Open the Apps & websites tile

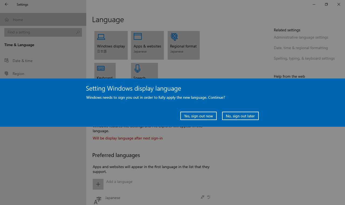(x=147, y=45)
